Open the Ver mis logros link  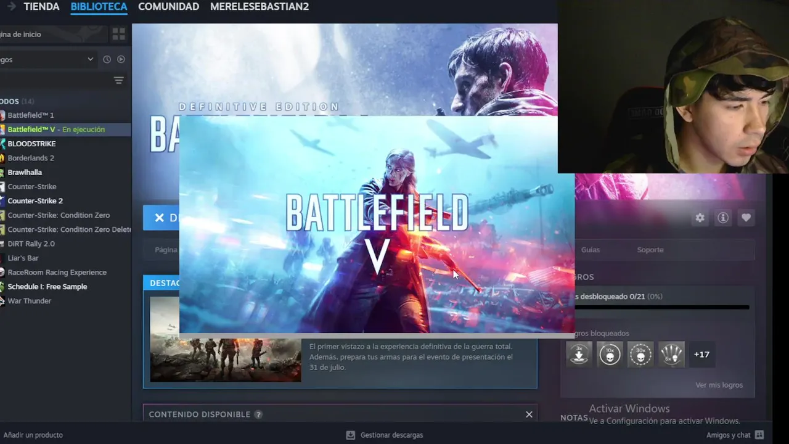pos(719,385)
